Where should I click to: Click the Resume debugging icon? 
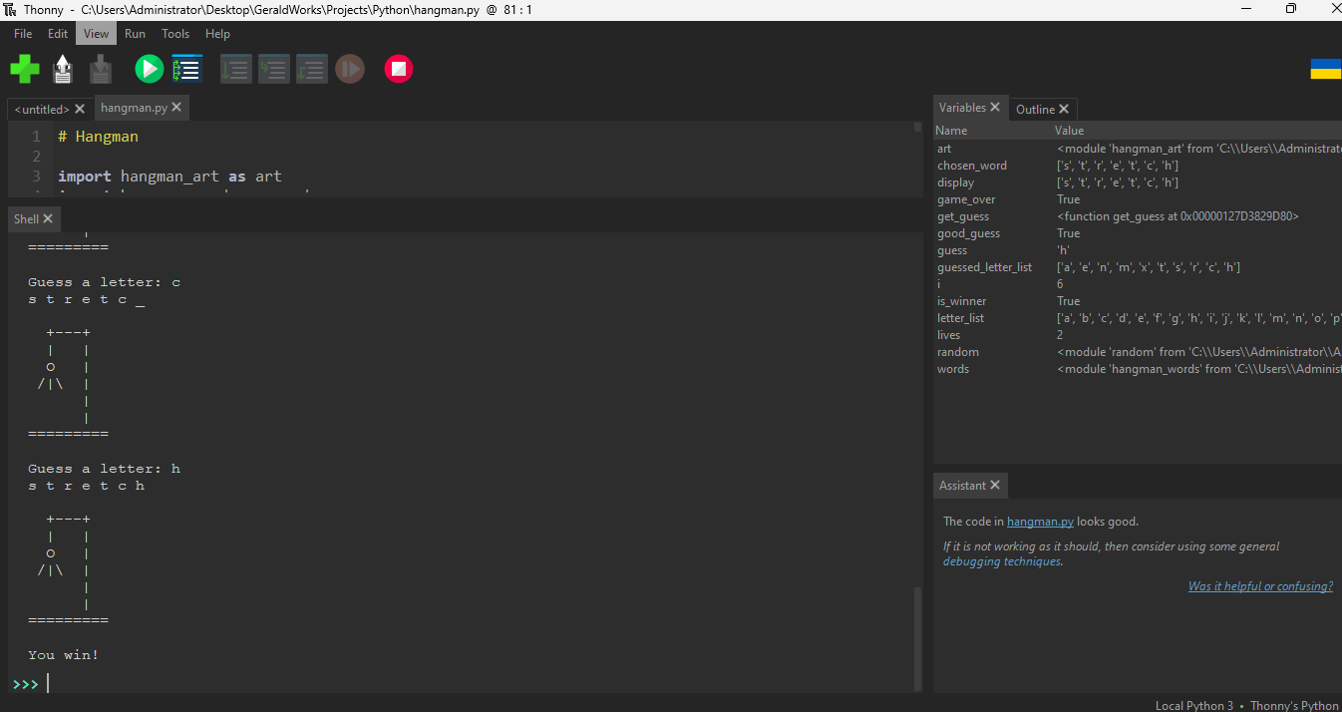coord(350,69)
